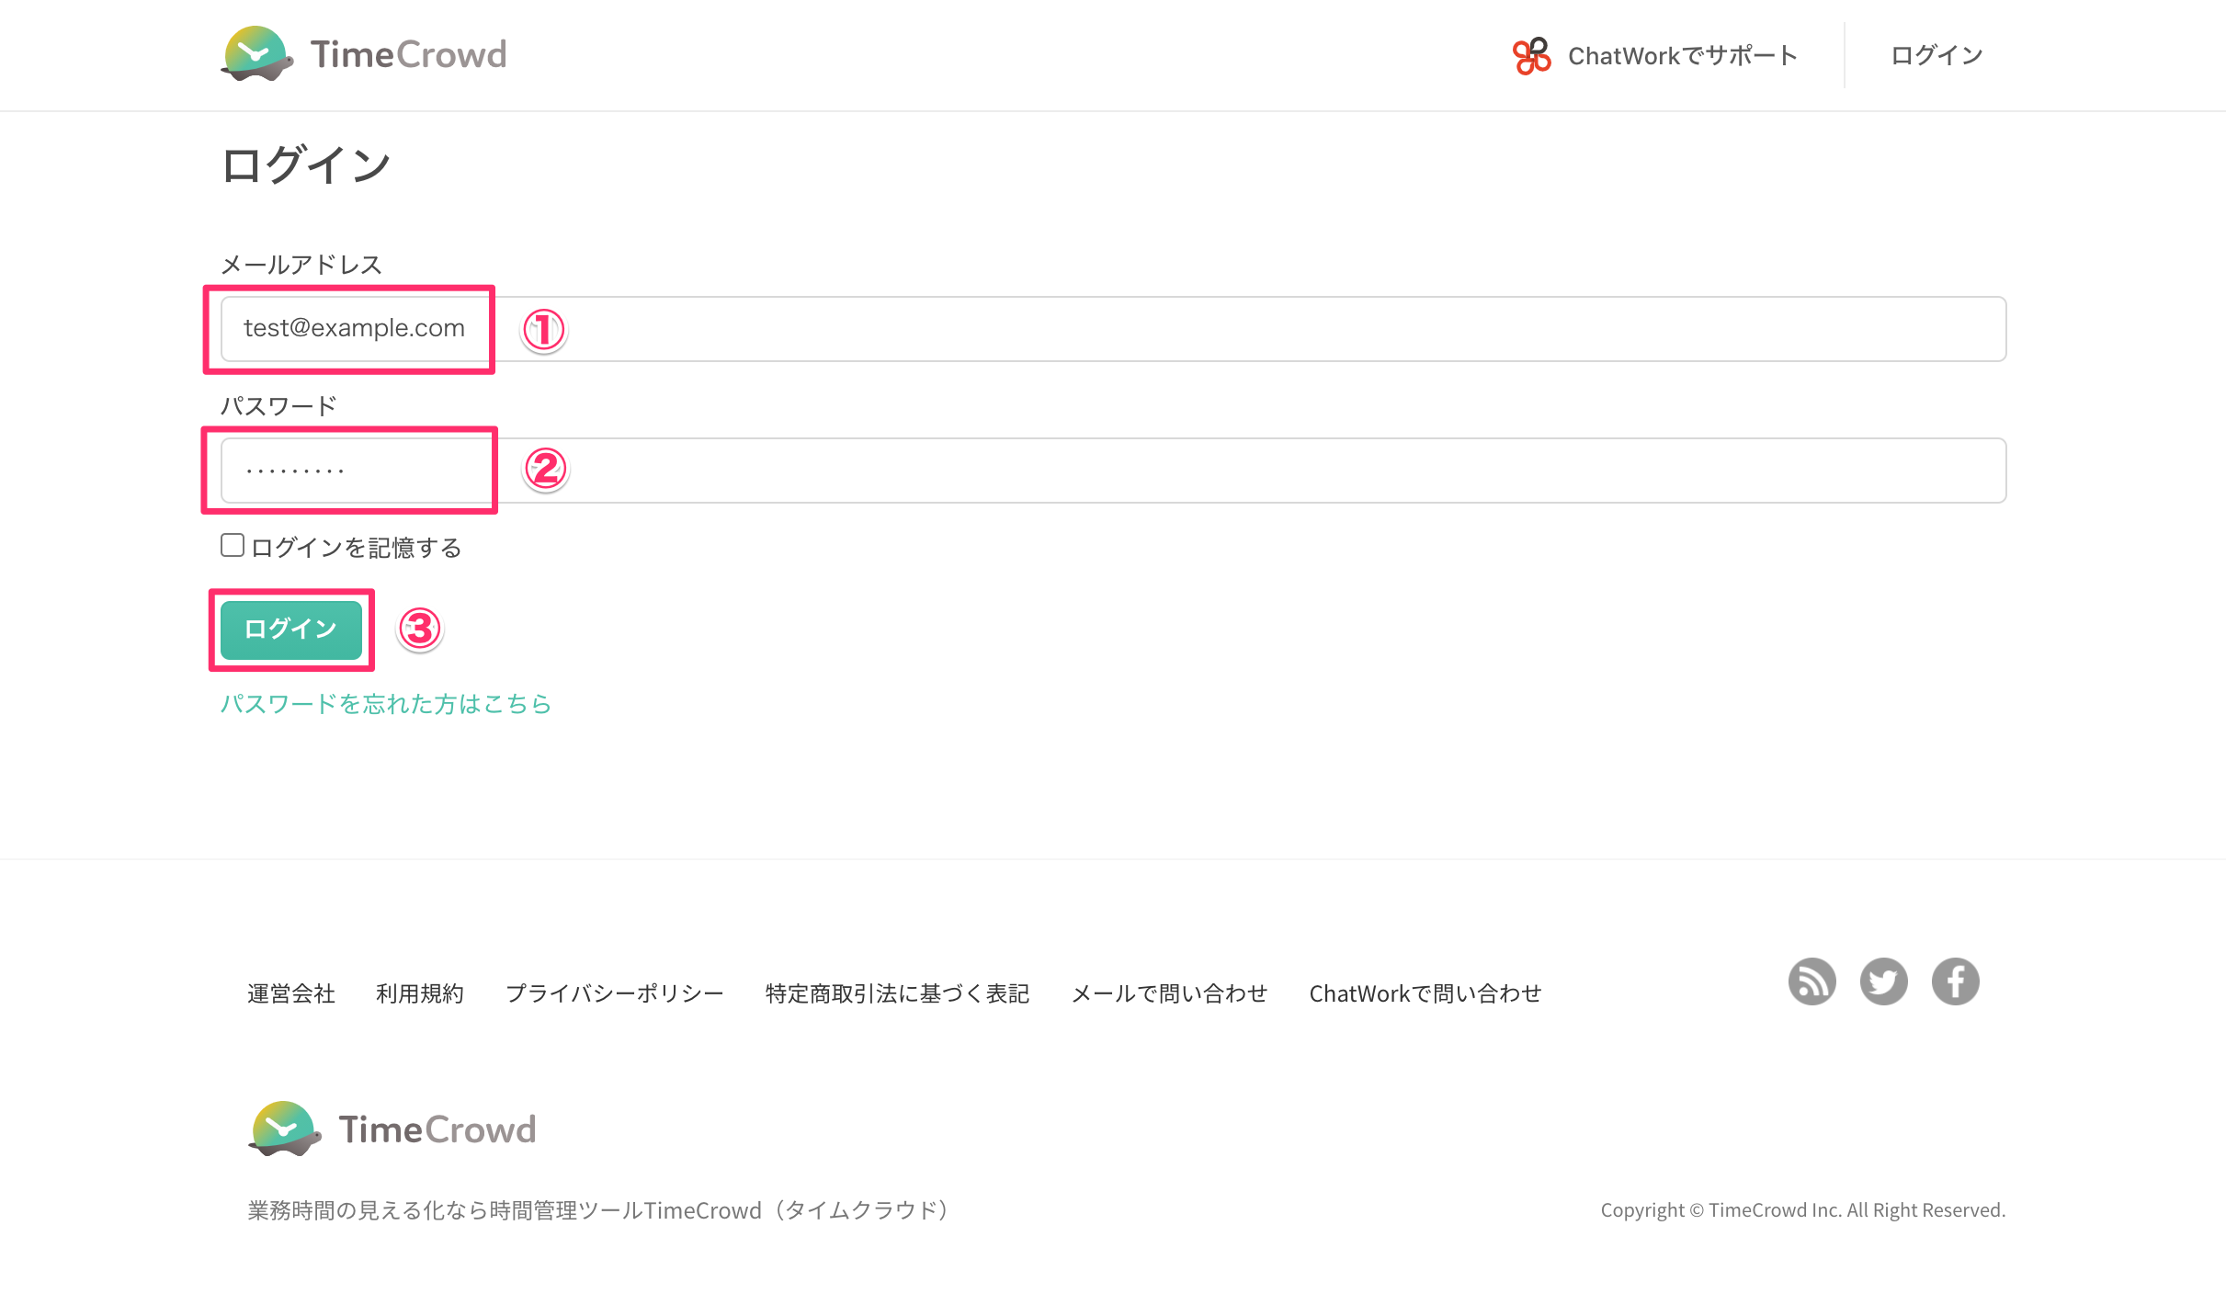Viewport: 2226px width, 1316px height.
Task: Open the 利用規約 footer link
Action: [420, 993]
